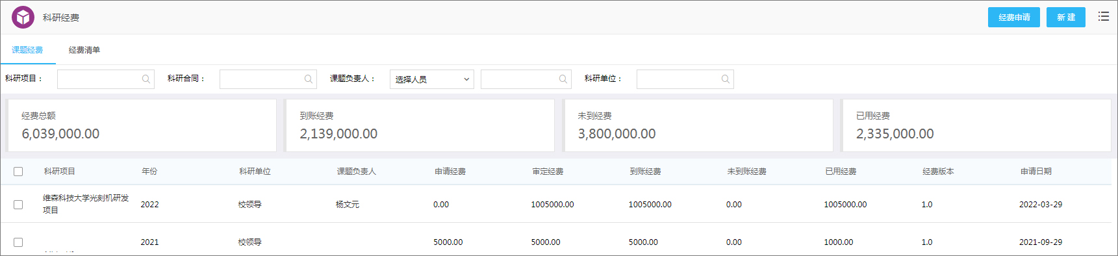Click the 到账经费 2,139,000.00 card
The image size is (1118, 256).
420,125
